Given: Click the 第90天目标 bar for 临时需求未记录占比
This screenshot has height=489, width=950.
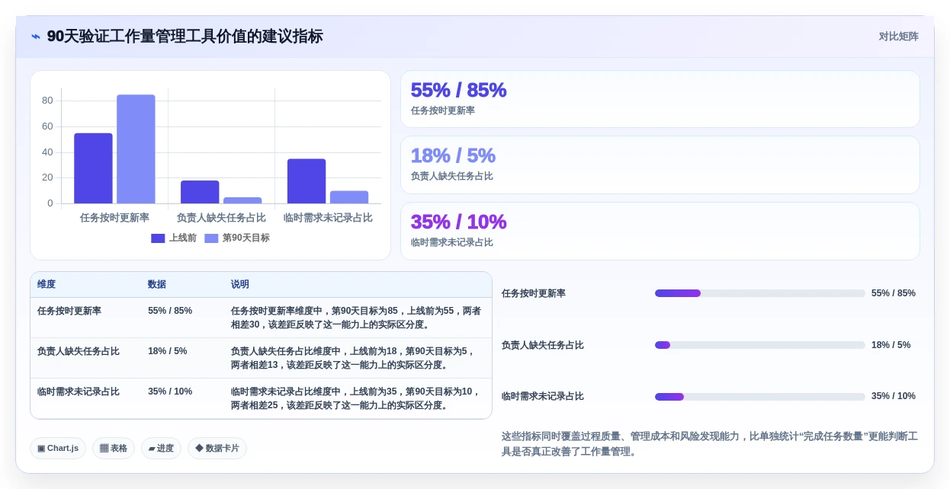Looking at the screenshot, I should click(349, 197).
